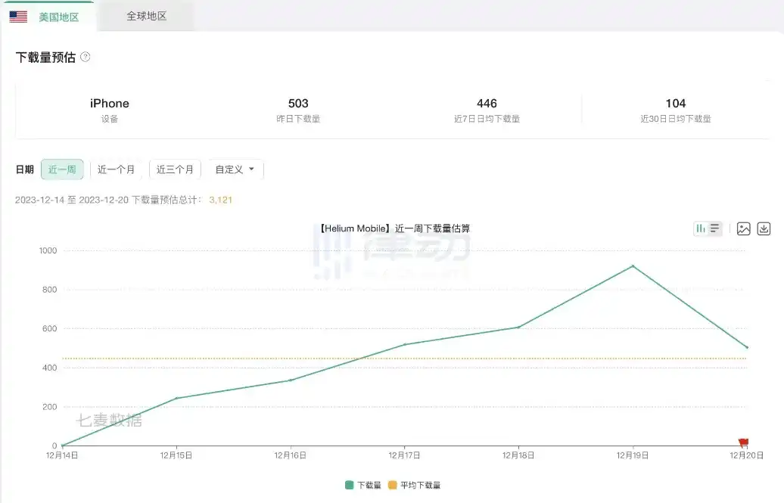
Task: Click help icon beside 下载量预估
Action: tap(86, 57)
